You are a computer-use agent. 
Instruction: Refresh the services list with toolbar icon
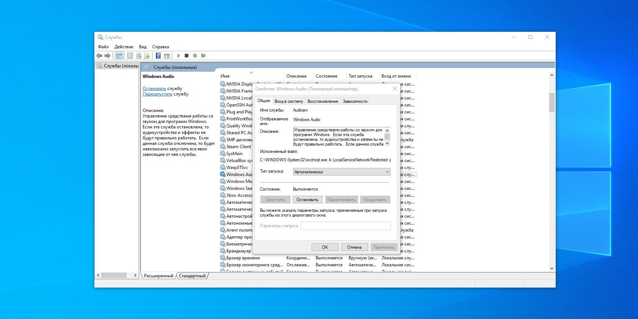(x=139, y=56)
